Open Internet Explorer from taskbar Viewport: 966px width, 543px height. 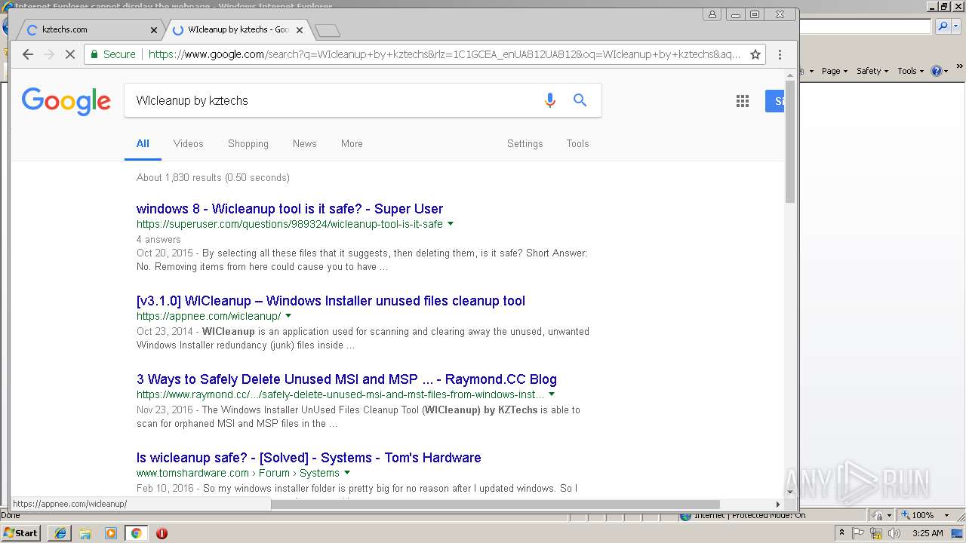click(x=60, y=533)
